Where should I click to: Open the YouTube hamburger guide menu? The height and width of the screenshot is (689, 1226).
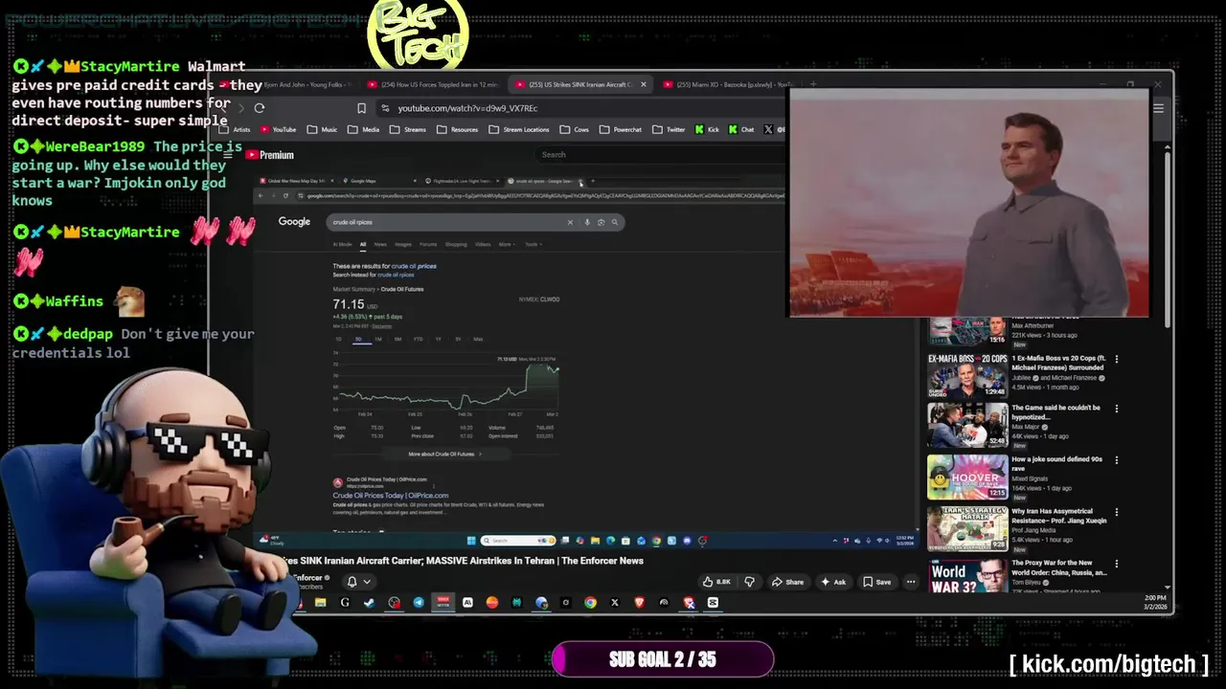(228, 155)
